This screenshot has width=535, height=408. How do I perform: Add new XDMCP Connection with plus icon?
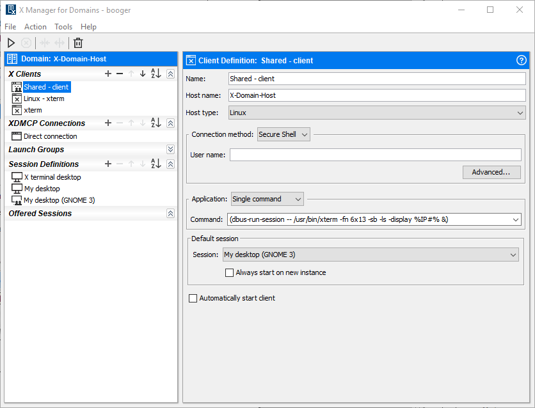(108, 123)
